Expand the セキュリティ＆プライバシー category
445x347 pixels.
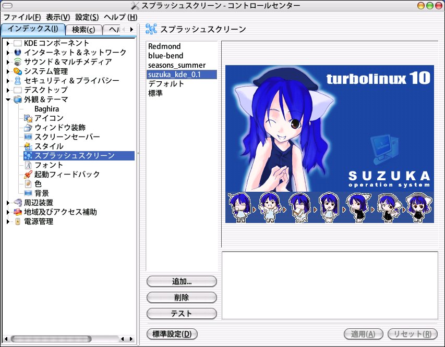pos(8,81)
